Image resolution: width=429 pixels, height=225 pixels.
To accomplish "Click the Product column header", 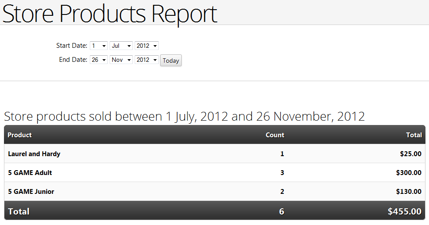I will tap(20, 135).
